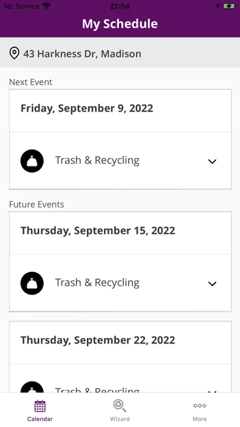Image resolution: width=240 pixels, height=427 pixels.
Task: Switch to the Wizard tab label
Action: pyautogui.click(x=120, y=419)
